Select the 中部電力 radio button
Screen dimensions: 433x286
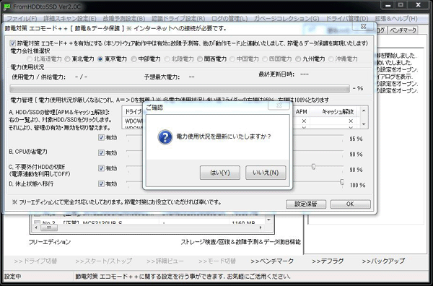(134, 58)
